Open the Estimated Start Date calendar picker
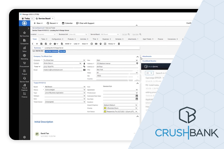The height and width of the screenshot is (149, 224). pyautogui.click(x=137, y=96)
